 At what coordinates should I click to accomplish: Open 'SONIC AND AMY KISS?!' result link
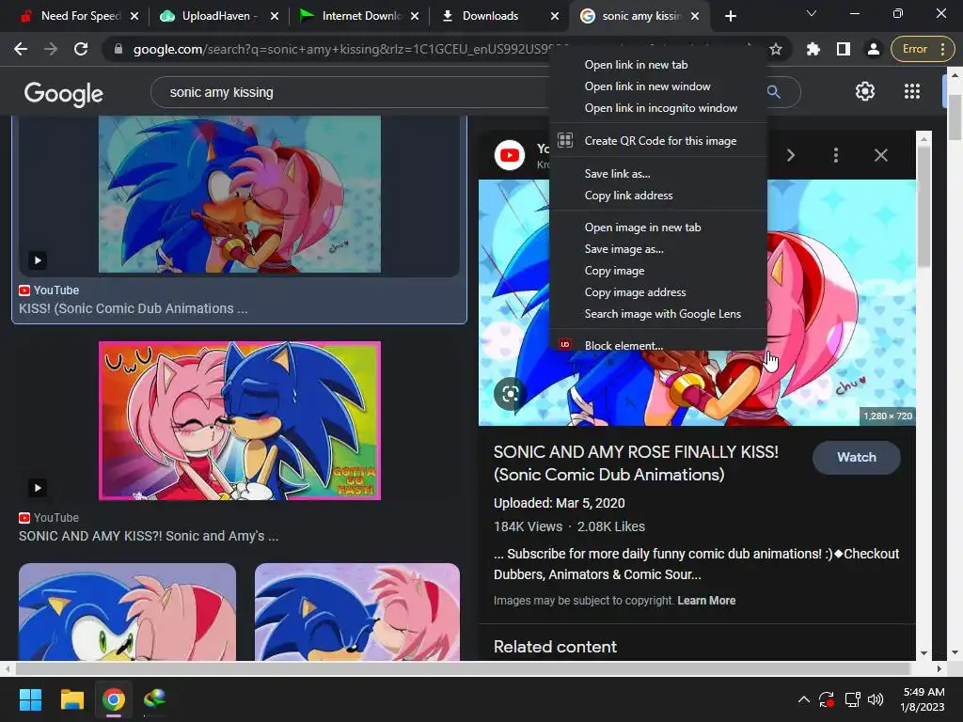tap(149, 536)
